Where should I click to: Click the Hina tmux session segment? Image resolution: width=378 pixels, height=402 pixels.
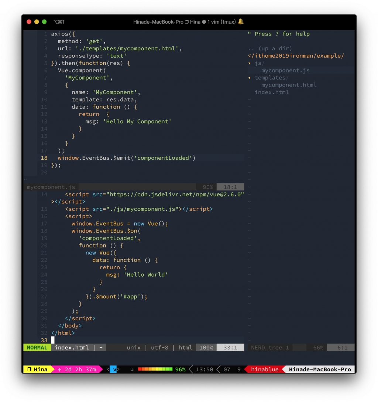38,369
